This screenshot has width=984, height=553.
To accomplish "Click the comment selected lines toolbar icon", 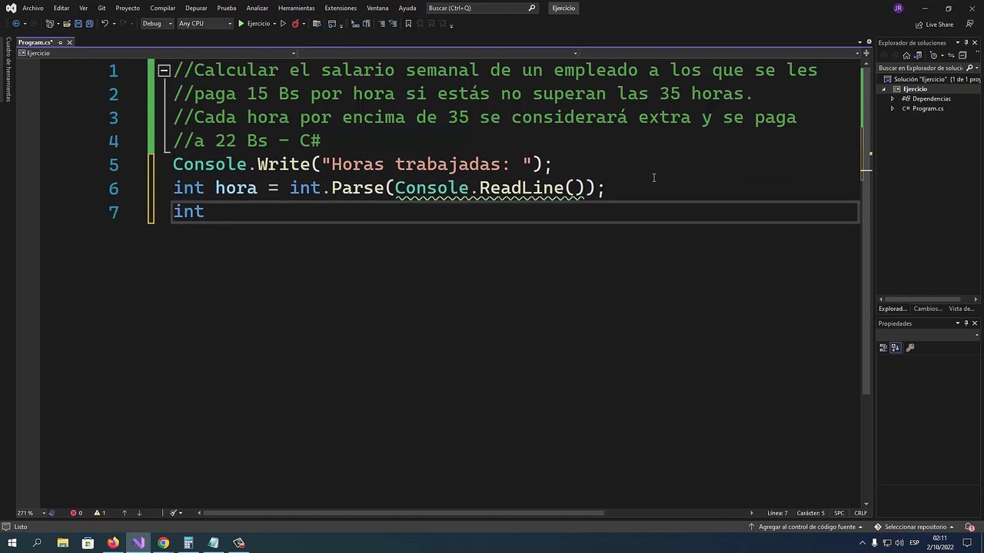I will (x=382, y=24).
